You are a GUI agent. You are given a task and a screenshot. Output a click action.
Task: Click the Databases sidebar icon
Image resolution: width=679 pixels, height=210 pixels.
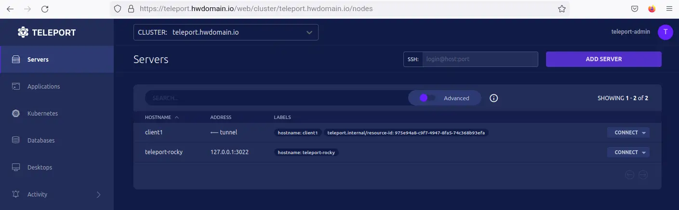pyautogui.click(x=16, y=140)
